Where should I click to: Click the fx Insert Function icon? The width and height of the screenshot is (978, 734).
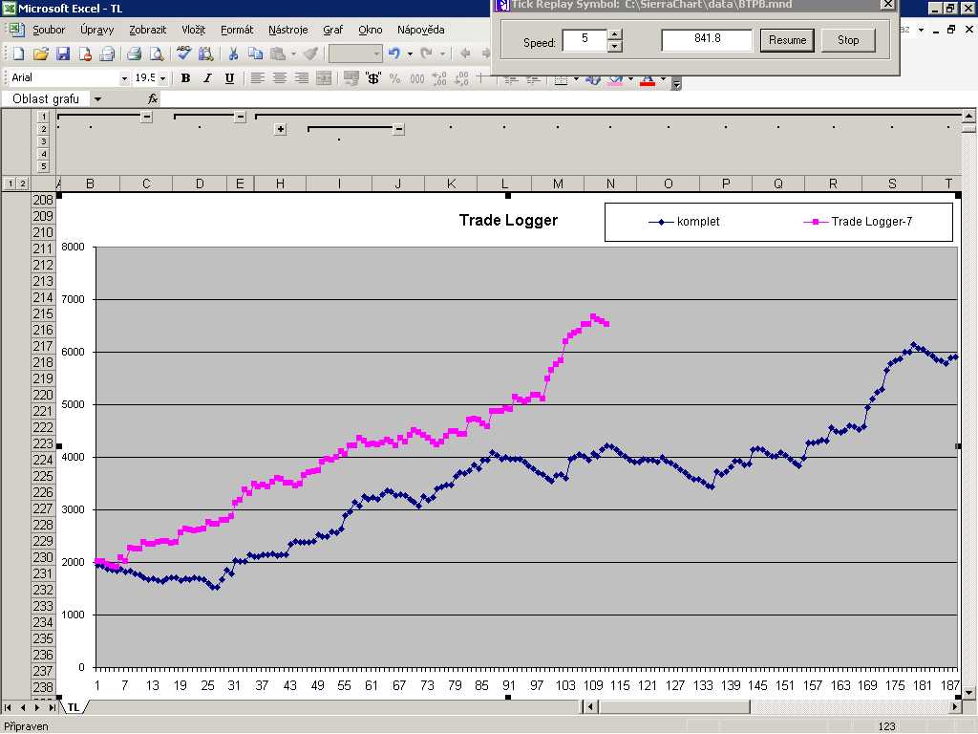tap(153, 98)
